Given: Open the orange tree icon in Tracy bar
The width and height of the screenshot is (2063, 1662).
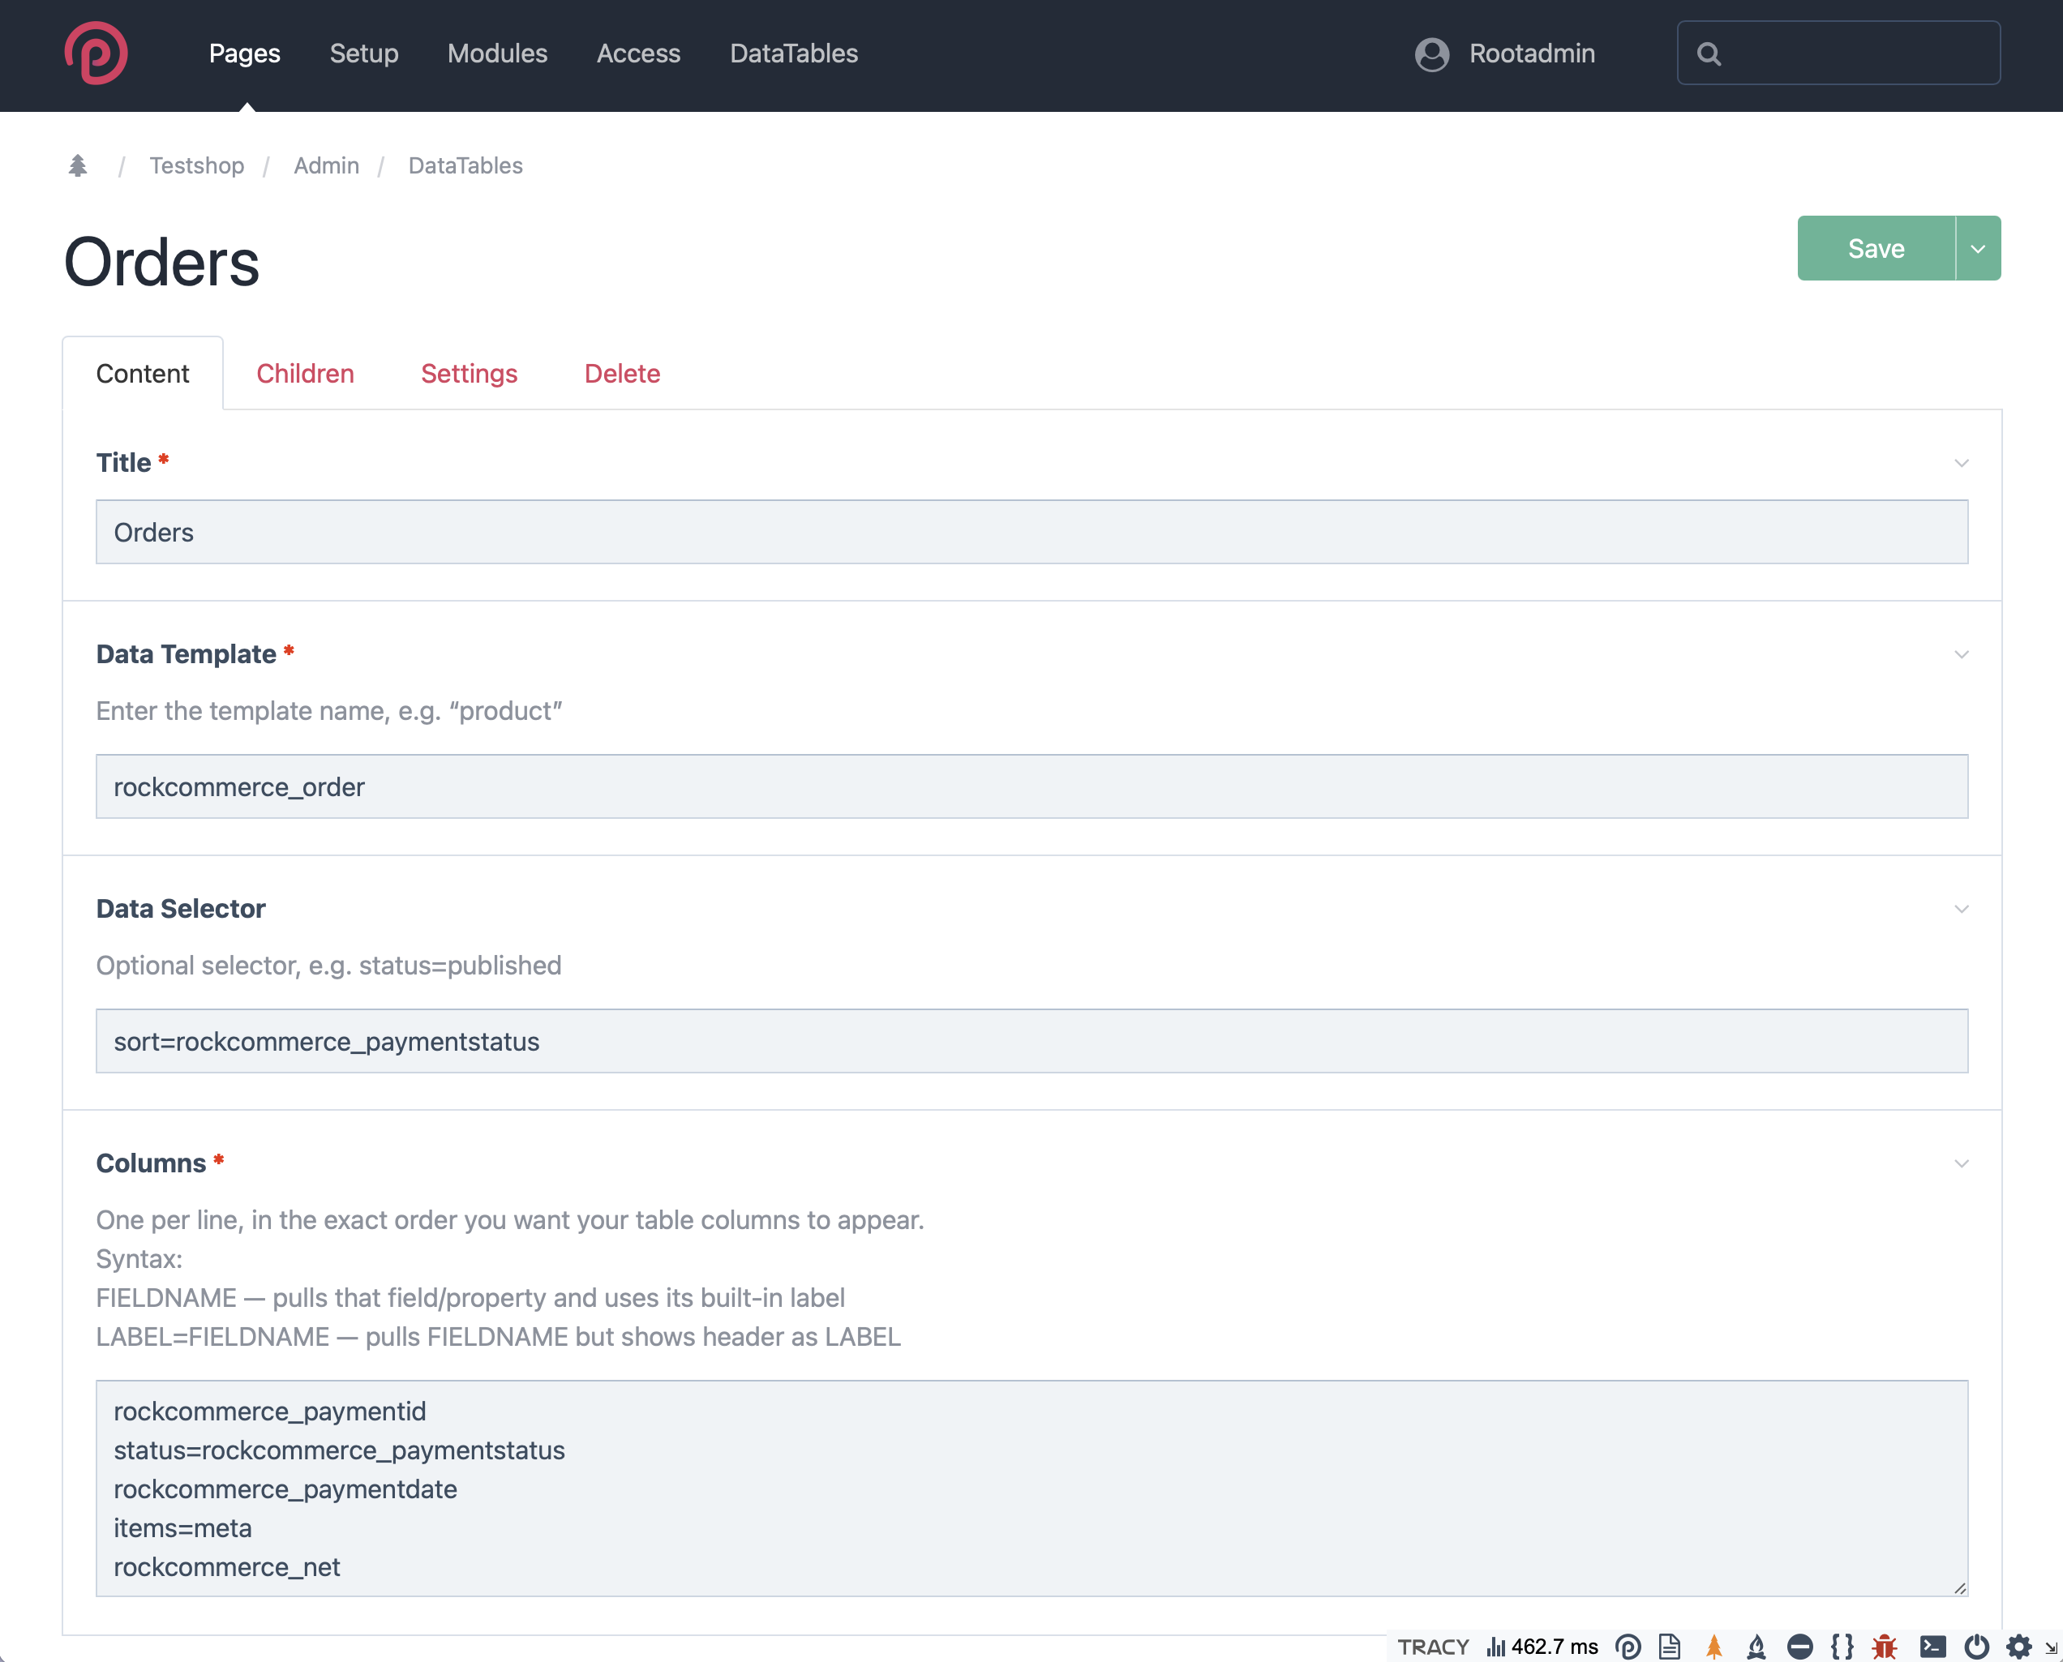Looking at the screenshot, I should coord(1714,1646).
